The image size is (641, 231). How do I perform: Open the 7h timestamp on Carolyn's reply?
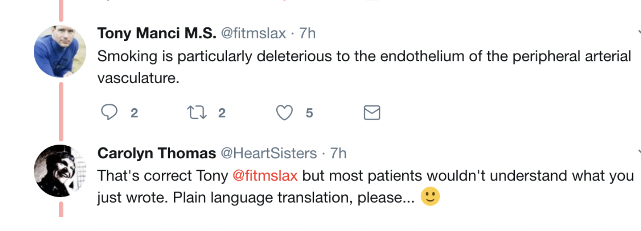point(338,153)
